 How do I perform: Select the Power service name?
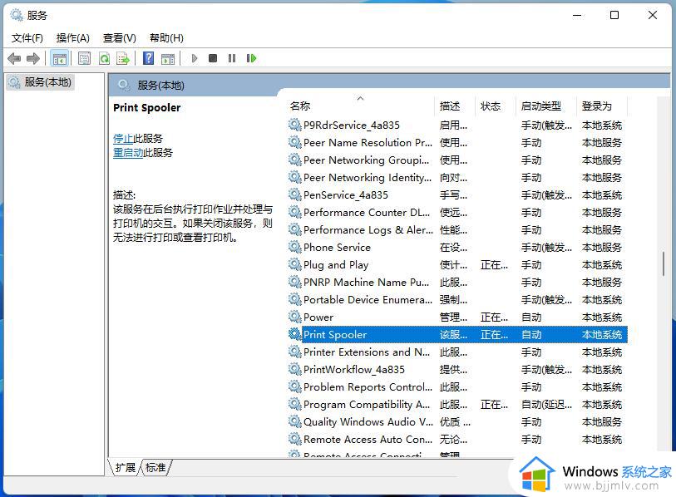[x=318, y=317]
